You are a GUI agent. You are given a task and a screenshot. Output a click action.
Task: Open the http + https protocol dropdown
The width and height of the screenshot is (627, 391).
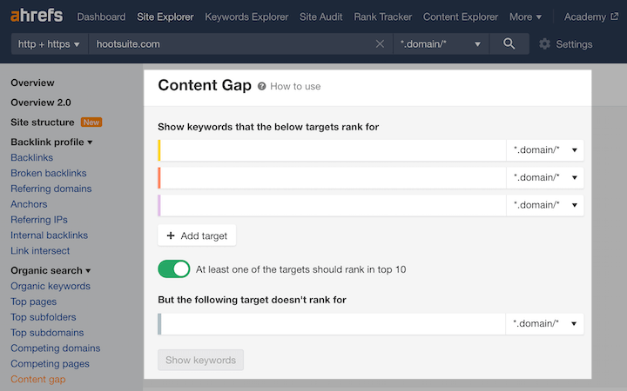pos(50,44)
